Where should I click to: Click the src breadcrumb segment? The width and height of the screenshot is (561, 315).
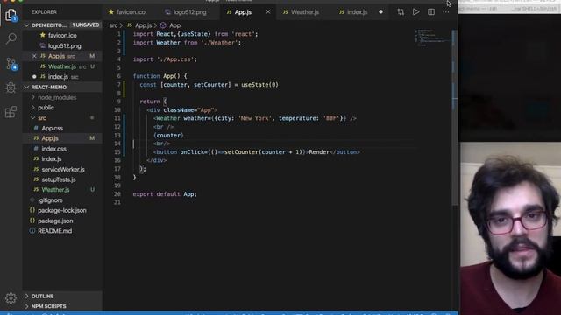(x=113, y=25)
